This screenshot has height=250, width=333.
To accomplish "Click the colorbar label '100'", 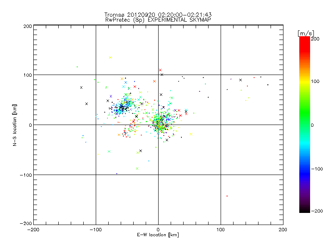I will (x=315, y=81).
